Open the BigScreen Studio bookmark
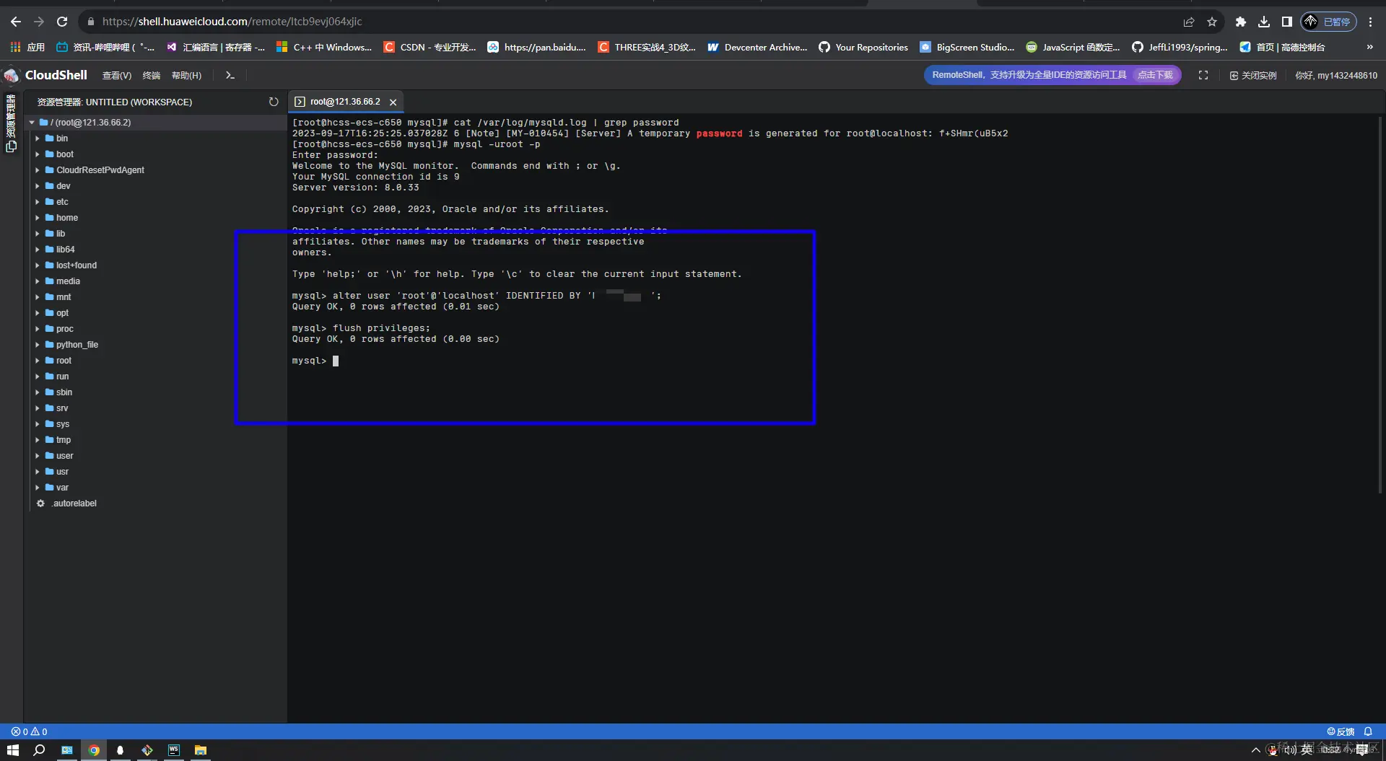Viewport: 1386px width, 761px height. [x=967, y=47]
